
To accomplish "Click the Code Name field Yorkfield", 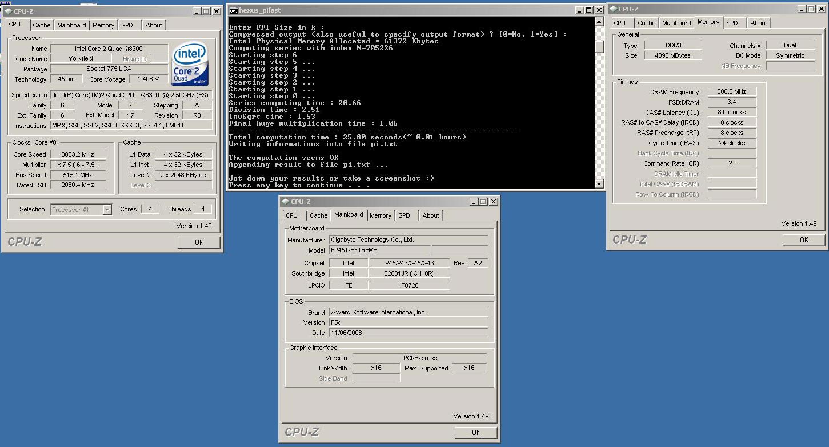I will pos(81,59).
